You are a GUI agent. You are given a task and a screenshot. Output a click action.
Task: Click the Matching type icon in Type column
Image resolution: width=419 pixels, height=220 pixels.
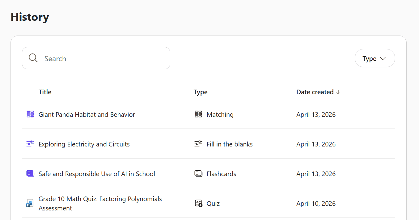[198, 114]
